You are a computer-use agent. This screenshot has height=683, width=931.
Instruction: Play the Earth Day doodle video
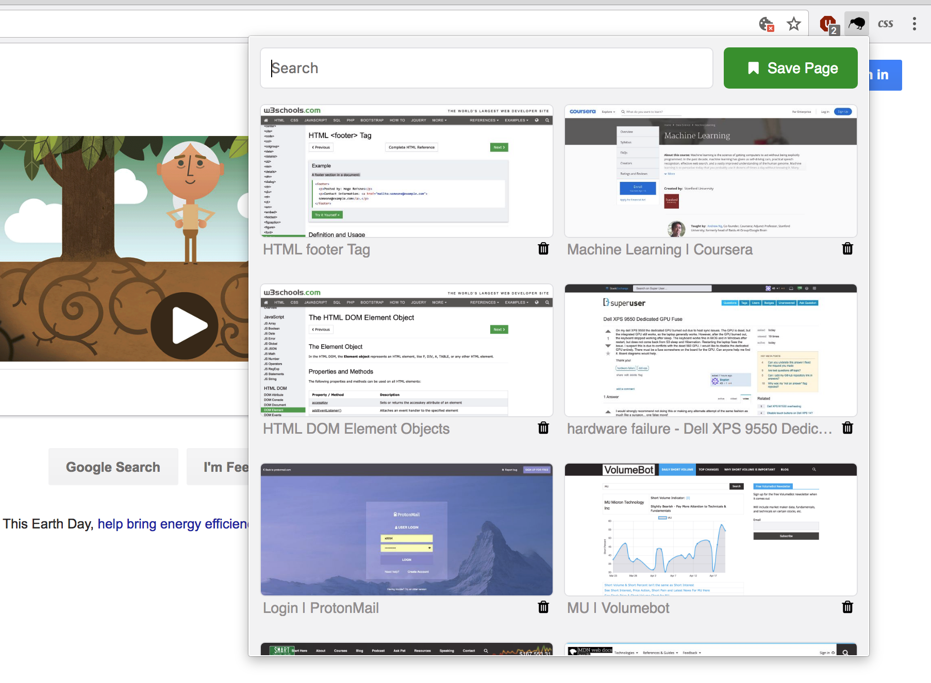184,326
